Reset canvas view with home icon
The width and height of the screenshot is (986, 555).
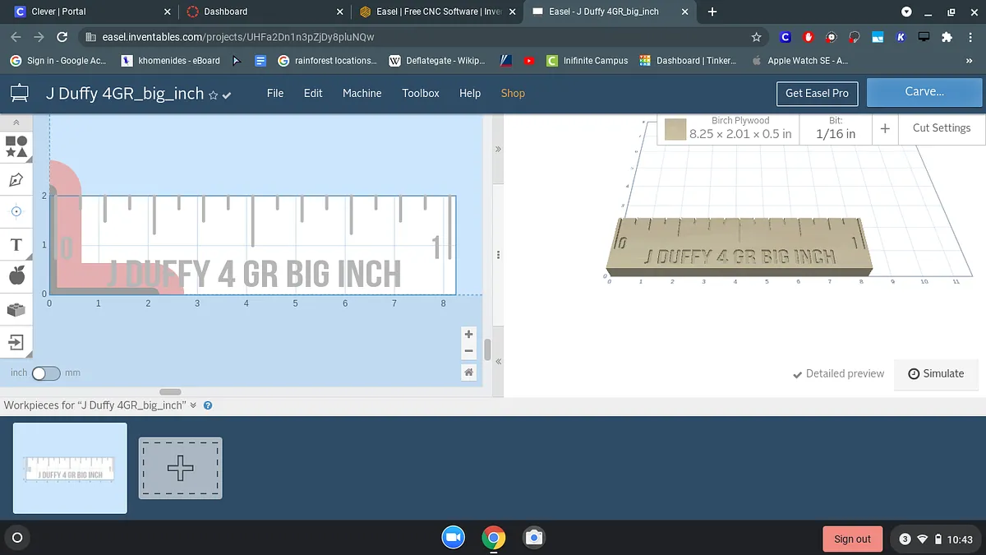[x=468, y=372]
